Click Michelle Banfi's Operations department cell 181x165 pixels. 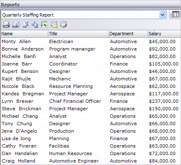[x=128, y=56]
